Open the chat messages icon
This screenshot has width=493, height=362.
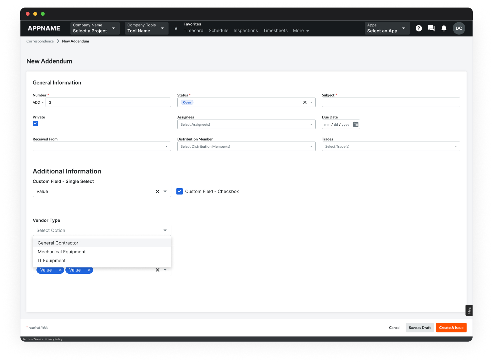(431, 28)
